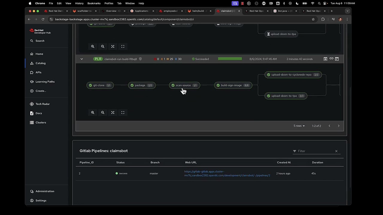The height and width of the screenshot is (215, 383).
Task: Open Chrome's tab search dropdown
Action: [x=347, y=11]
